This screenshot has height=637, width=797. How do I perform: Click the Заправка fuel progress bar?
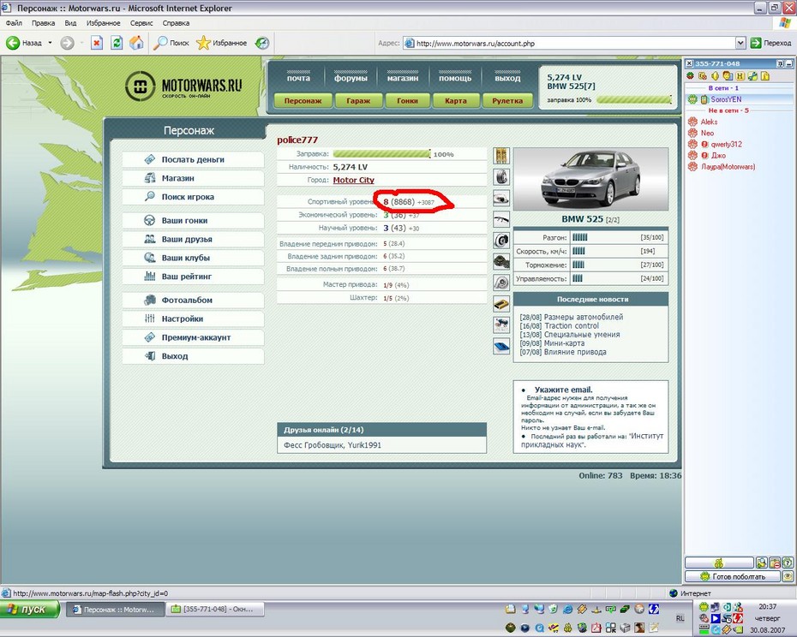click(x=381, y=154)
